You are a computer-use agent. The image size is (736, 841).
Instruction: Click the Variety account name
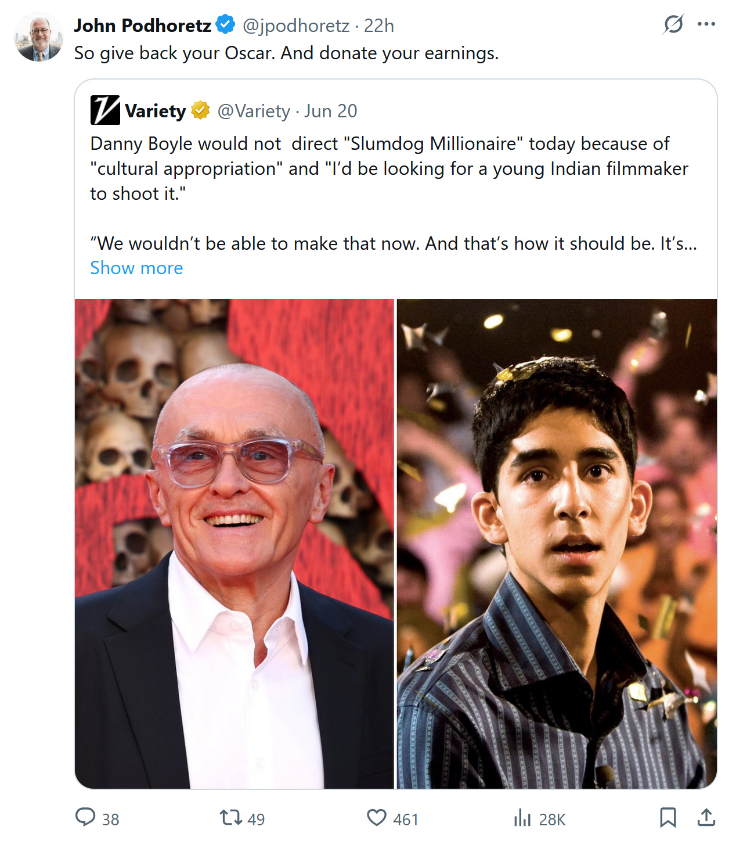(155, 110)
